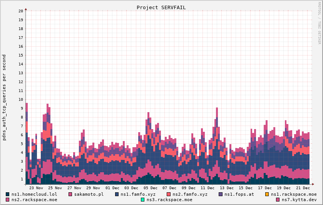Select the ns1.fops.at purple legend swatch
323x205 pixels.
pyautogui.click(x=221, y=194)
